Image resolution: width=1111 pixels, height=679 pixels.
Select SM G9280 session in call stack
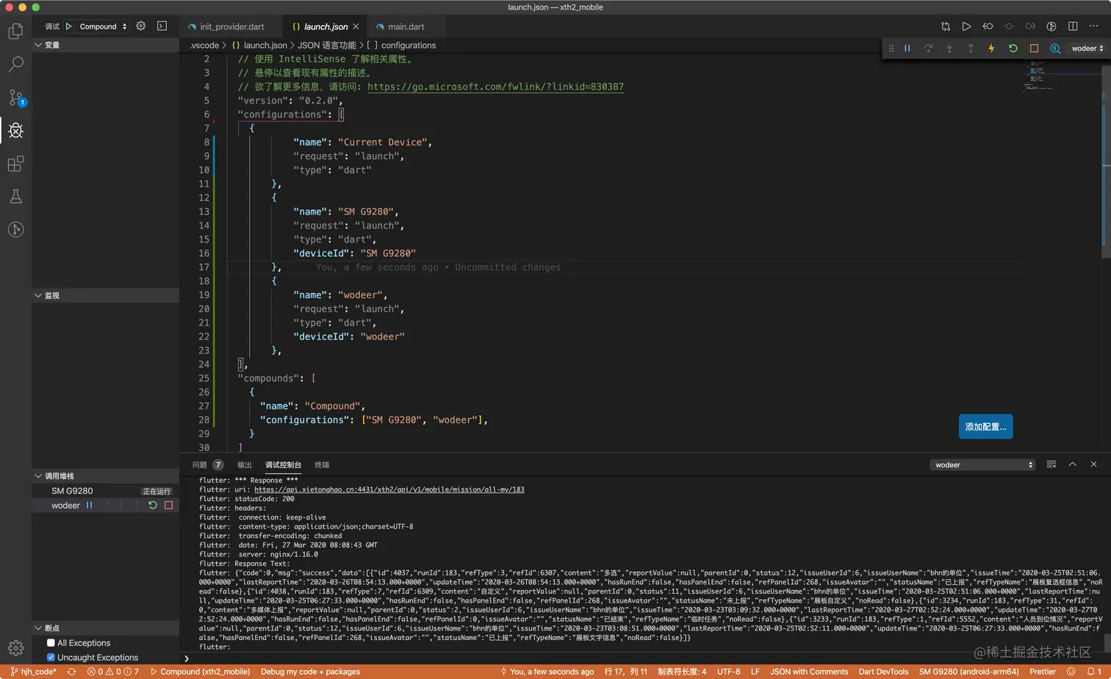[72, 491]
